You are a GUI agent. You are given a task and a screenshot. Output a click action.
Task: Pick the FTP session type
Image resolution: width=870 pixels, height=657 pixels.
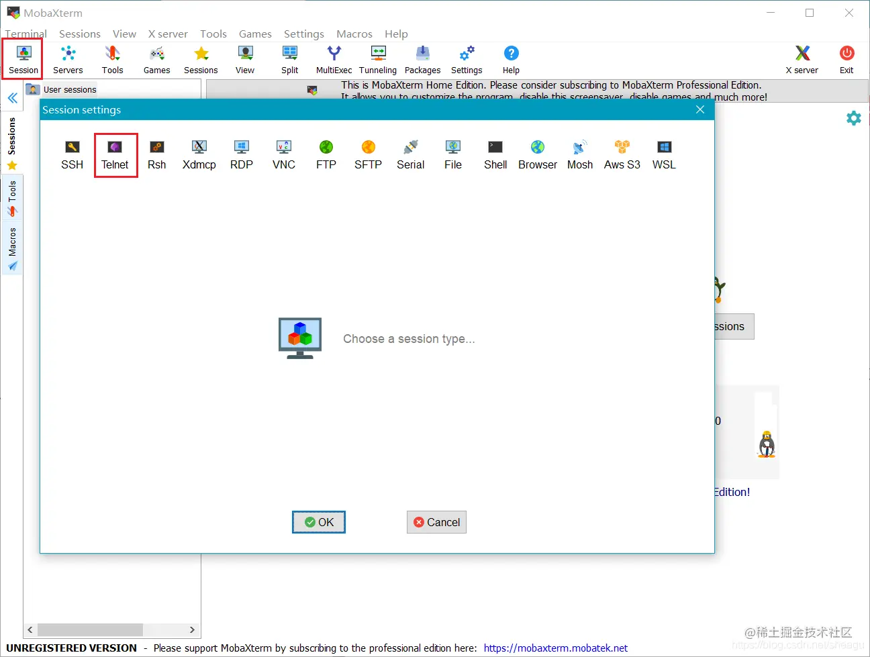[326, 156]
